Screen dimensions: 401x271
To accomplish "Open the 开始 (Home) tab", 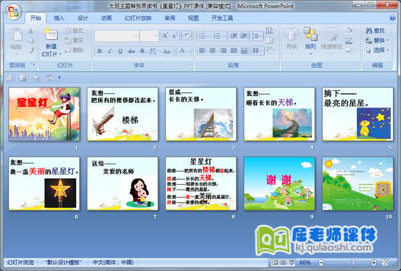I will click(x=35, y=18).
